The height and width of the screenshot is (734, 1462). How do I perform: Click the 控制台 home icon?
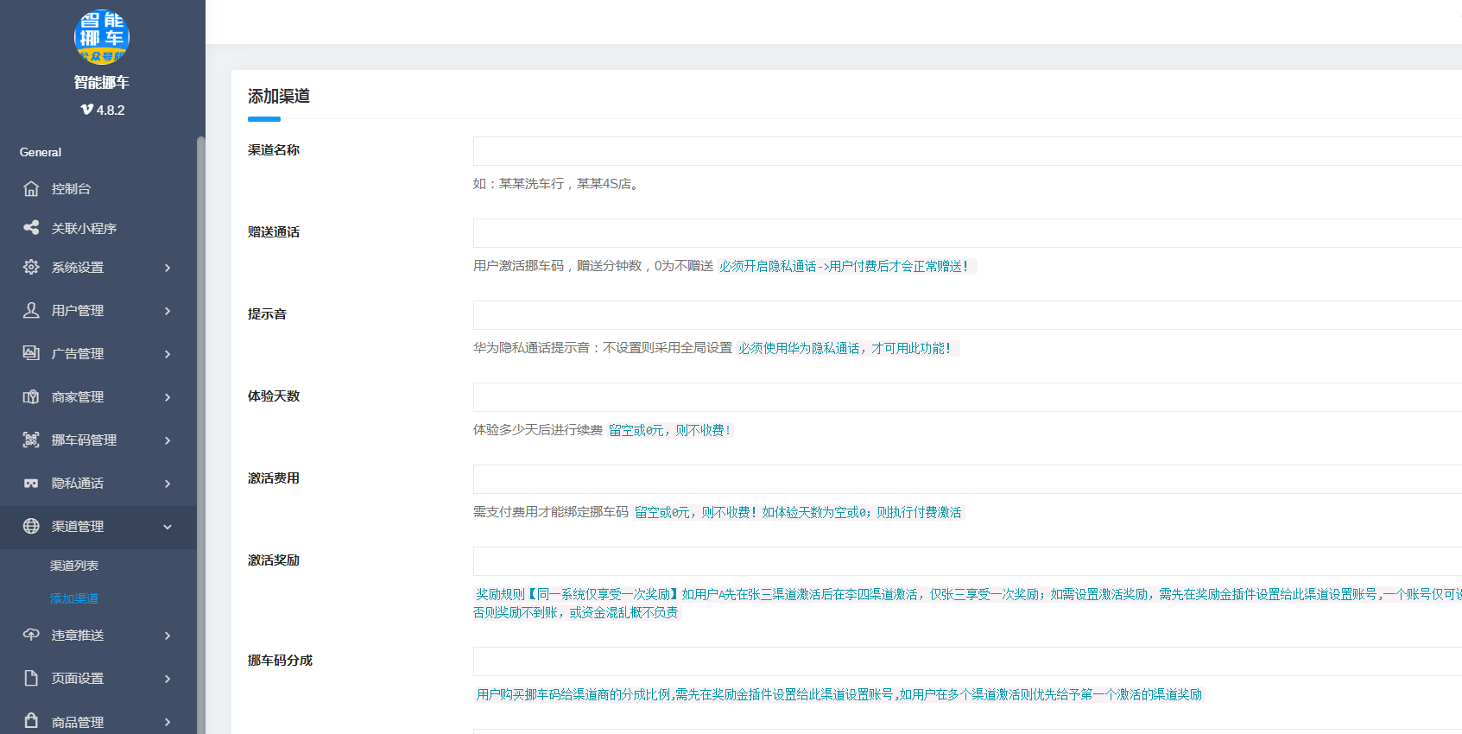31,188
